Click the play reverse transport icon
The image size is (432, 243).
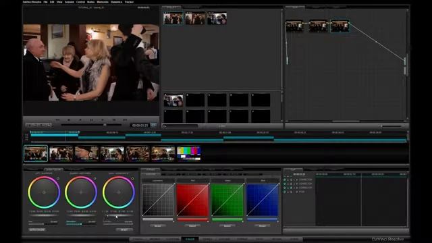(x=80, y=120)
